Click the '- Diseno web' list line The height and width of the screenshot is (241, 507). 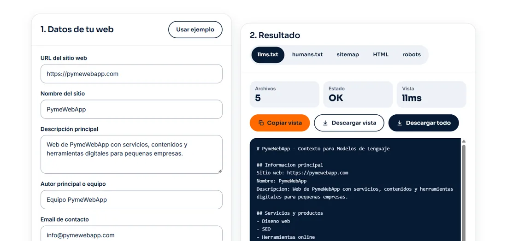pos(273,221)
